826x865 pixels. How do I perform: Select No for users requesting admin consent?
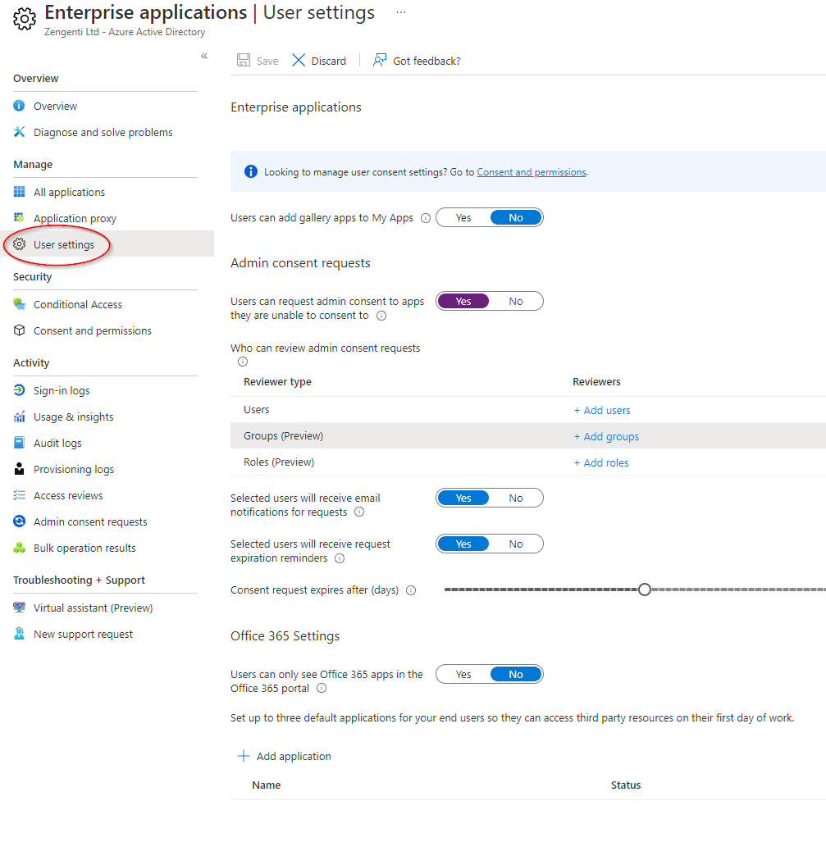tap(516, 301)
